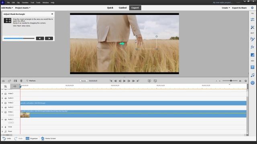This screenshot has height=144, width=257.
Task: Toggle Video 3 track film icon
Action: (5, 94)
